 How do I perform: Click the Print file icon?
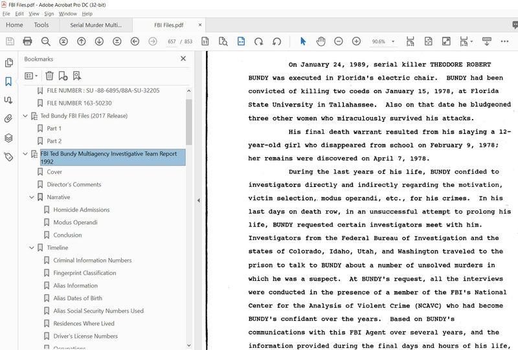[27, 41]
